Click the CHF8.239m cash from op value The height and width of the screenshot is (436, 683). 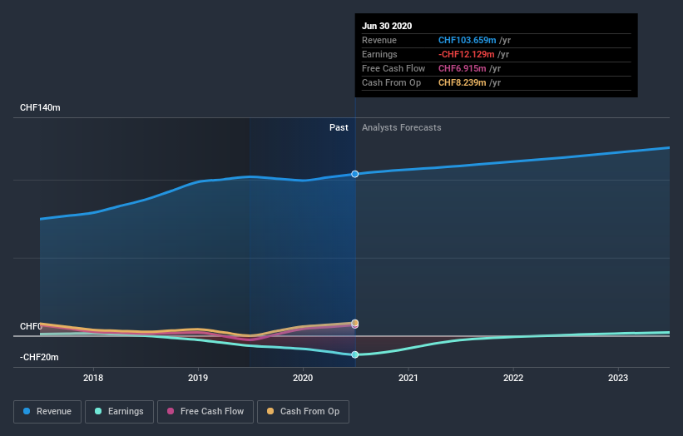463,82
